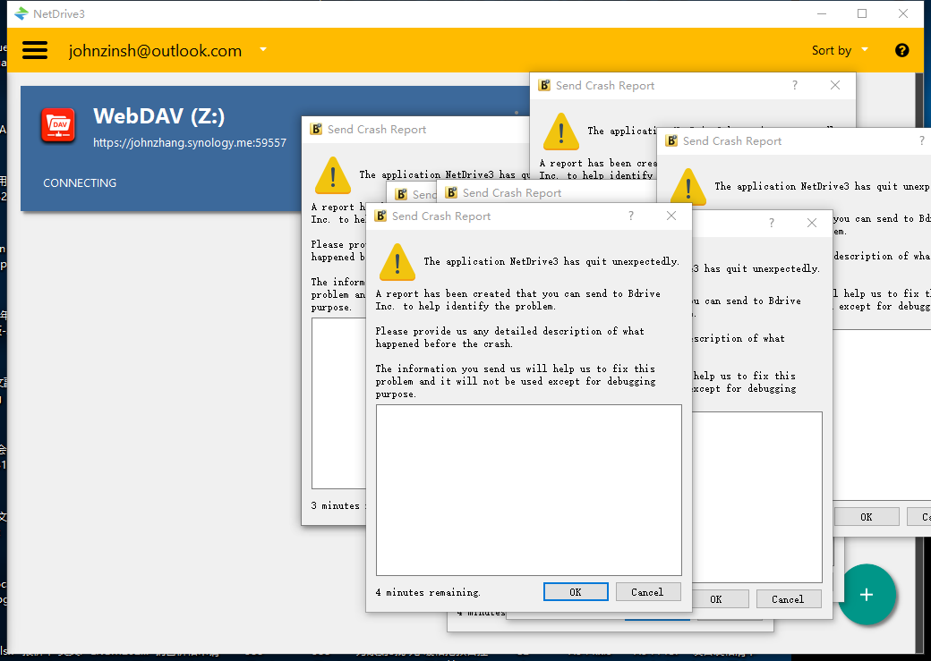This screenshot has height=661, width=931.
Task: Click the green add drive plus button
Action: click(x=867, y=594)
